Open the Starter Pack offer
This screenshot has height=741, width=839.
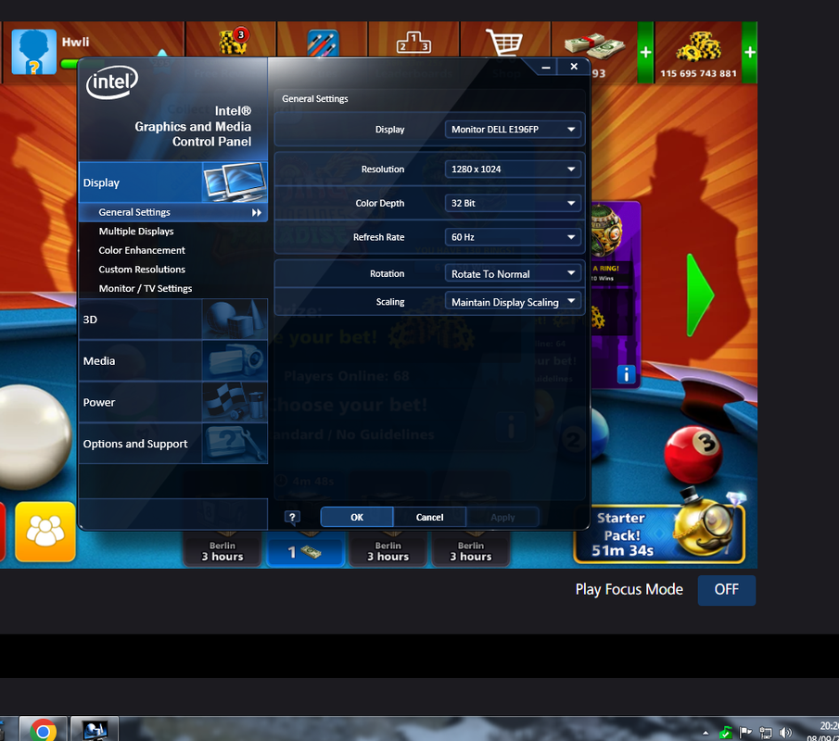659,533
